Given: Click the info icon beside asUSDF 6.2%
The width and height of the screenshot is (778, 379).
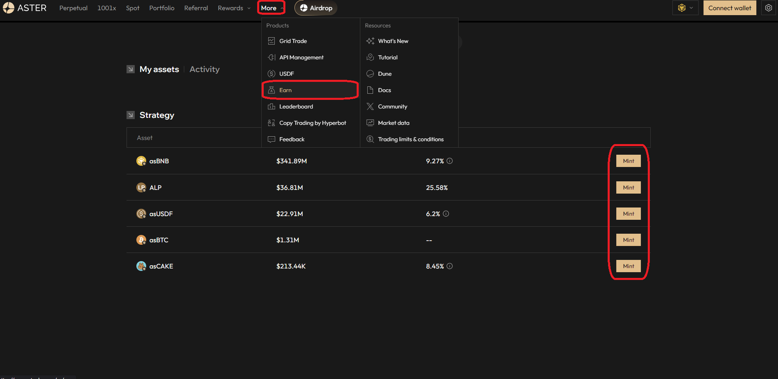Looking at the screenshot, I should pyautogui.click(x=446, y=214).
